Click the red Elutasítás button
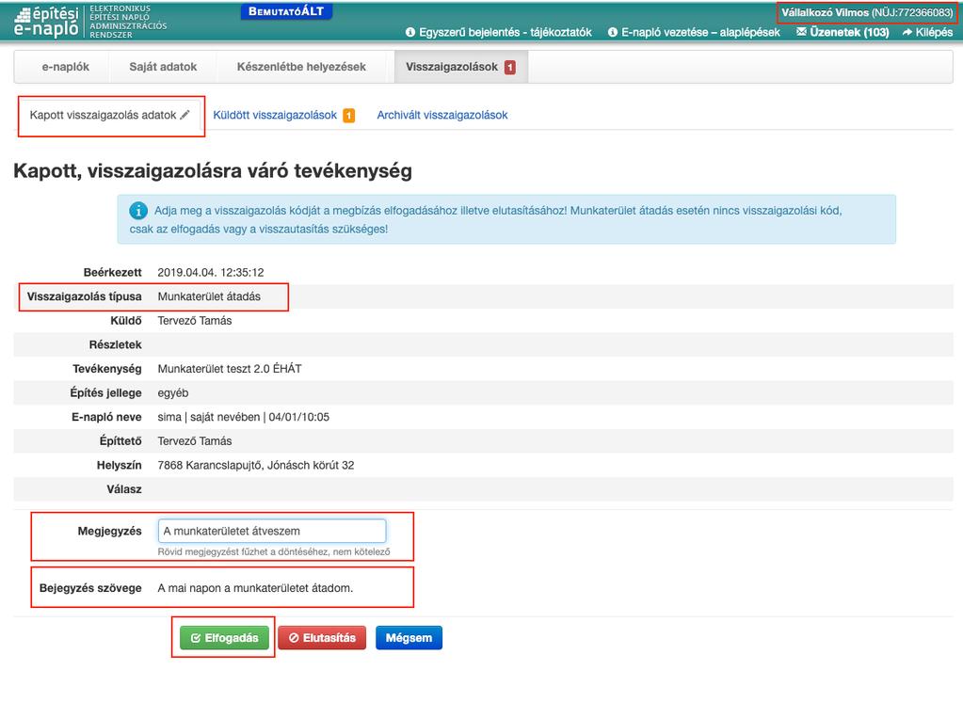This screenshot has width=963, height=702. 322,637
